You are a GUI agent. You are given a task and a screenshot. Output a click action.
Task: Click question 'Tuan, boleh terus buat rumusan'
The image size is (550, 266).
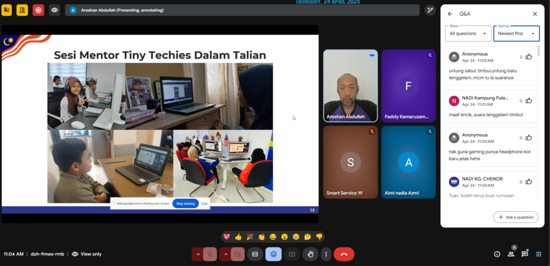pos(482,196)
